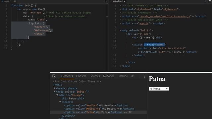
Task: Click the 'Melbourne' string in app.js
Action: (42, 30)
